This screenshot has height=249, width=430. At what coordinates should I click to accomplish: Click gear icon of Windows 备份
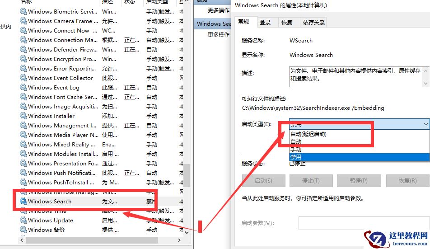tap(23, 230)
